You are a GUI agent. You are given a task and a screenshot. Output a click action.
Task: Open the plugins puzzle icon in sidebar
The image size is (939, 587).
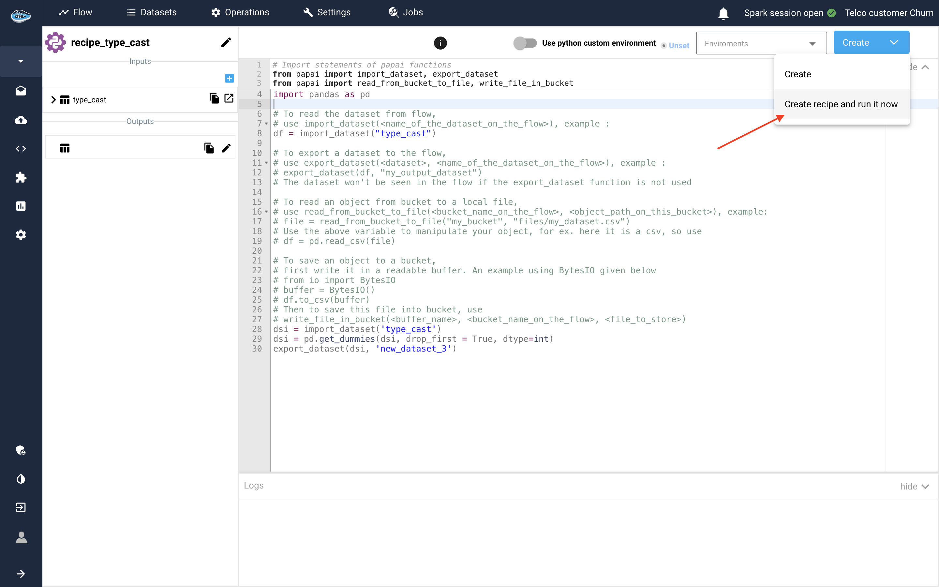coord(21,177)
